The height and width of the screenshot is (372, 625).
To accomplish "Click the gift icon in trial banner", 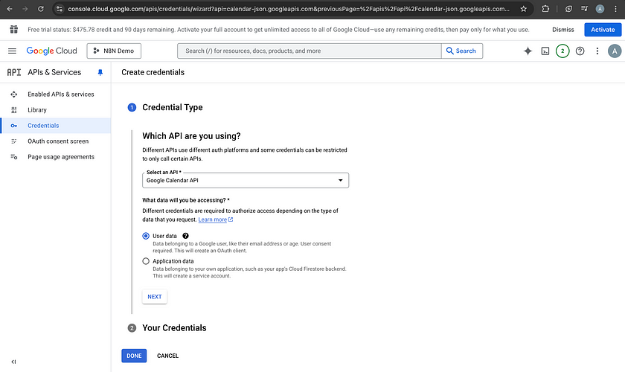I will (14, 29).
